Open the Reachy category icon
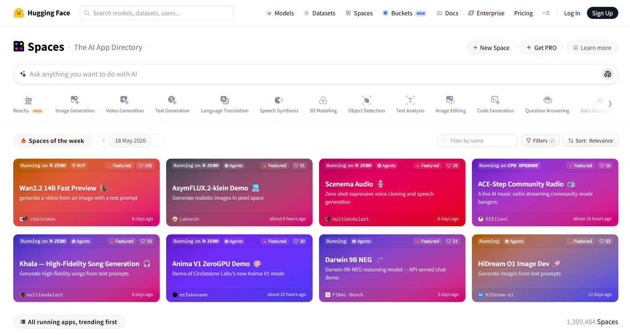Screen dimensions: 630x335 (28, 100)
